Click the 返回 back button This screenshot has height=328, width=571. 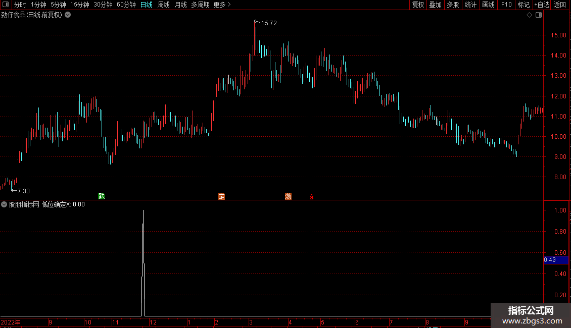click(560, 5)
